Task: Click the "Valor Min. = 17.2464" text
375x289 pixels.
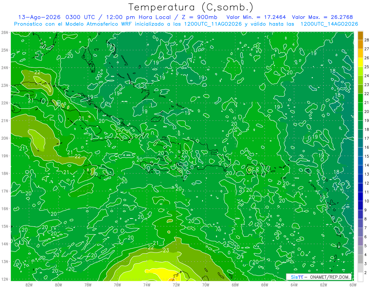Action: pyautogui.click(x=256, y=17)
